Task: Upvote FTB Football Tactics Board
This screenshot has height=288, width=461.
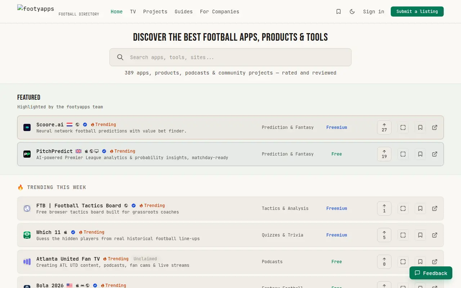Action: pyautogui.click(x=384, y=208)
